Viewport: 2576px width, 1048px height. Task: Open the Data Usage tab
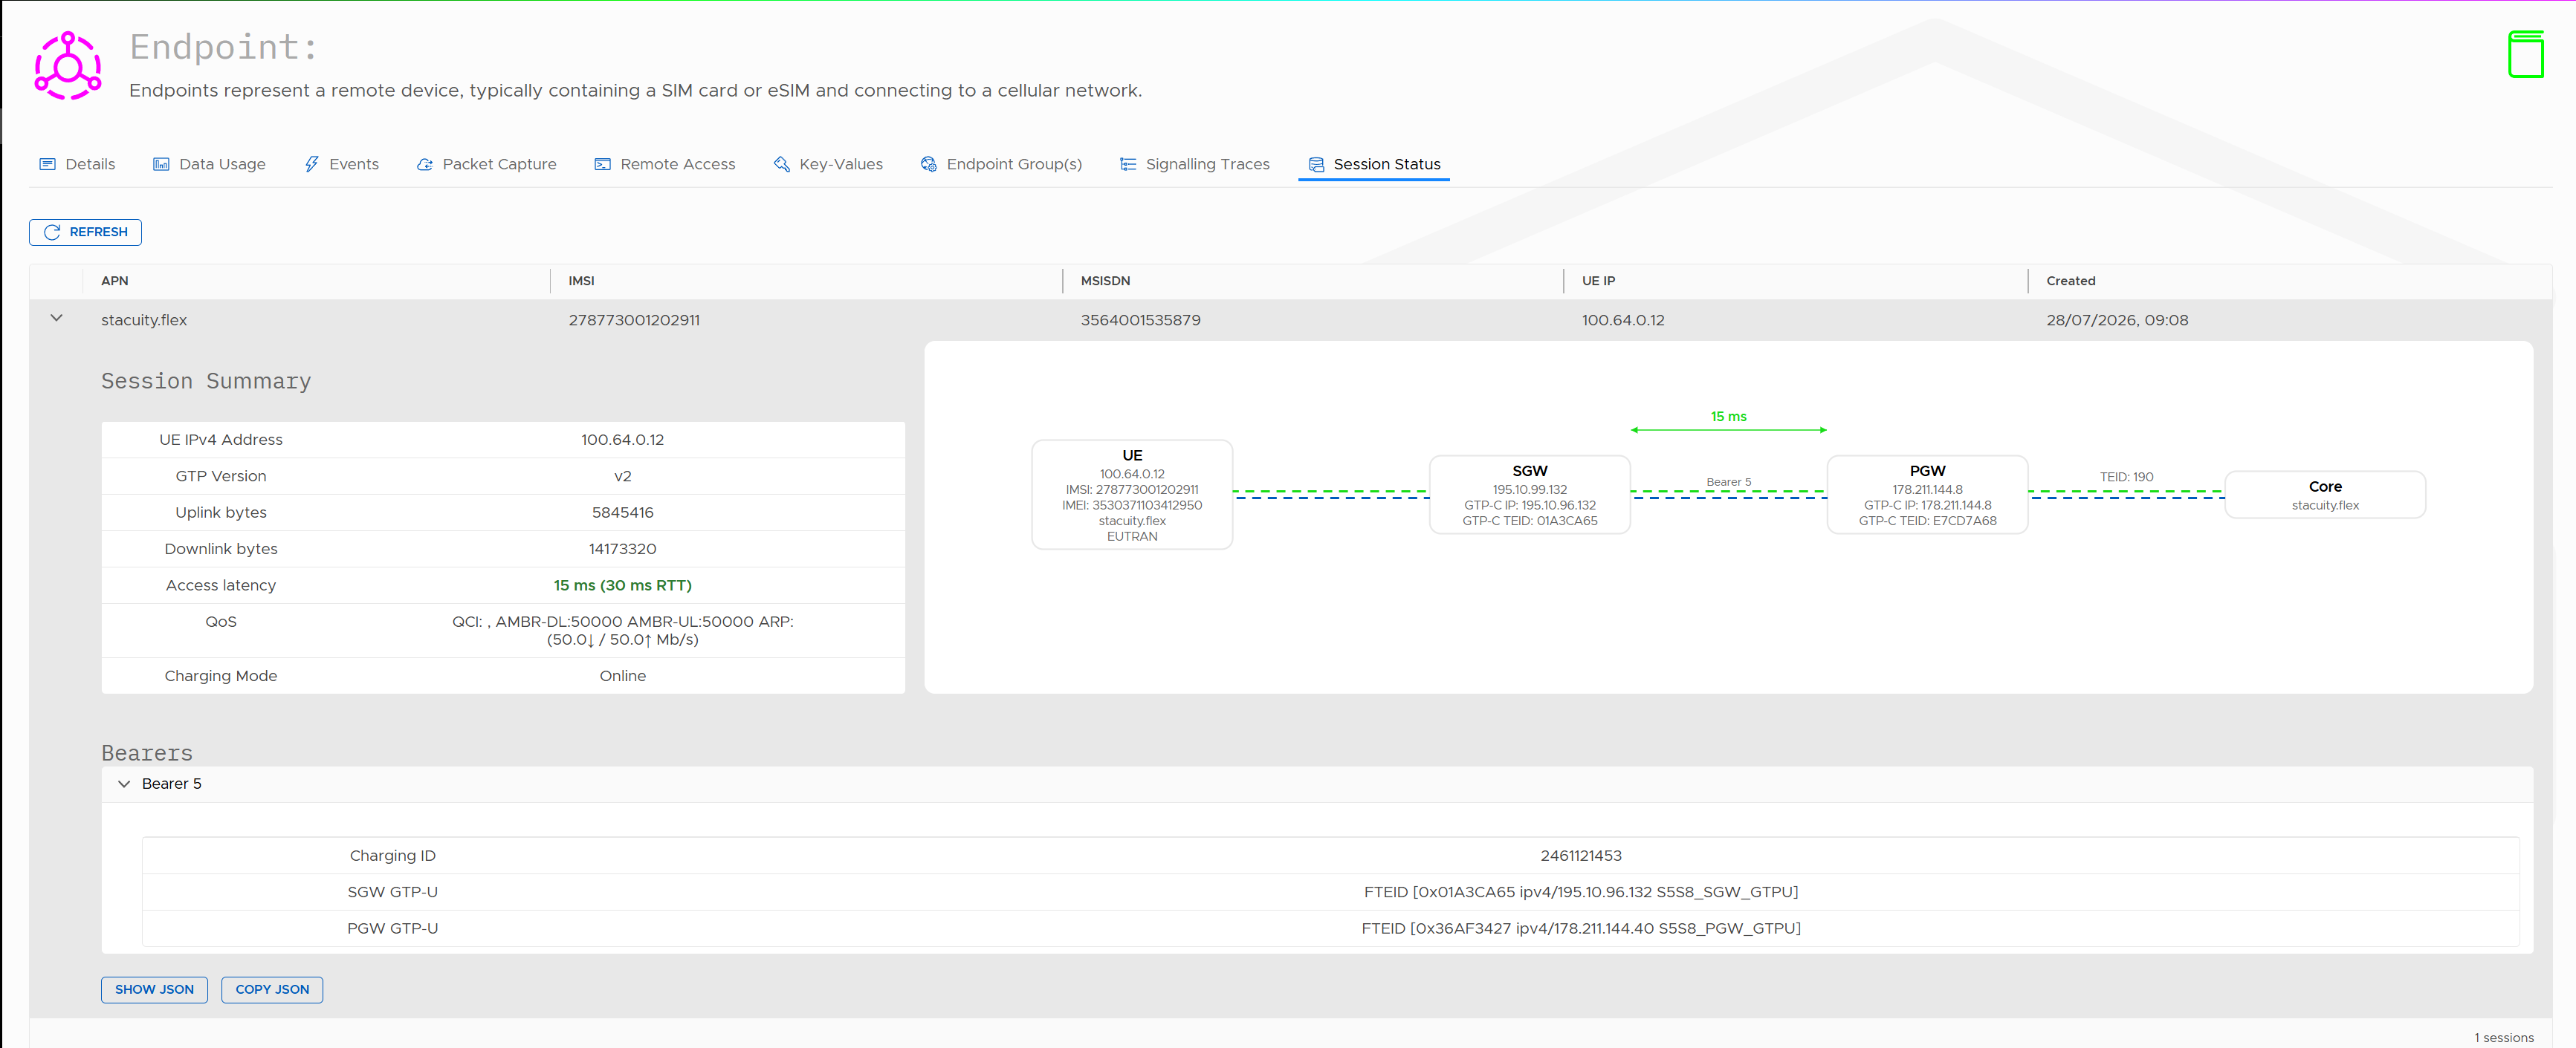click(209, 164)
